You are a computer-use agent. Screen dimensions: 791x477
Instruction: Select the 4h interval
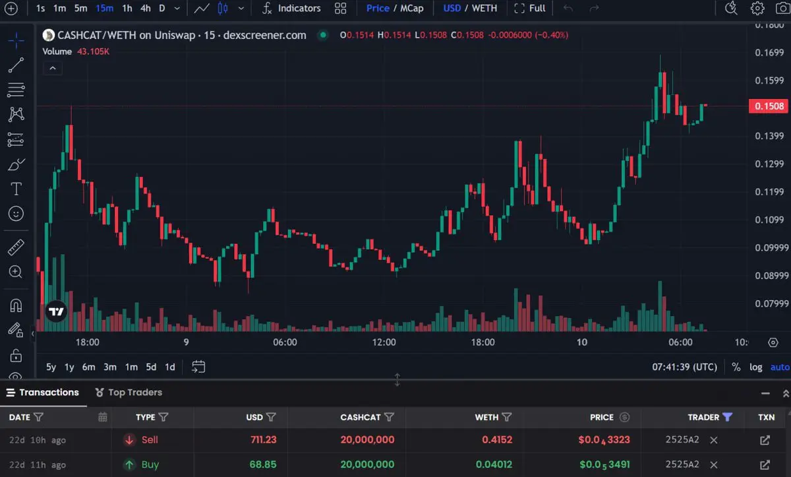pyautogui.click(x=145, y=9)
